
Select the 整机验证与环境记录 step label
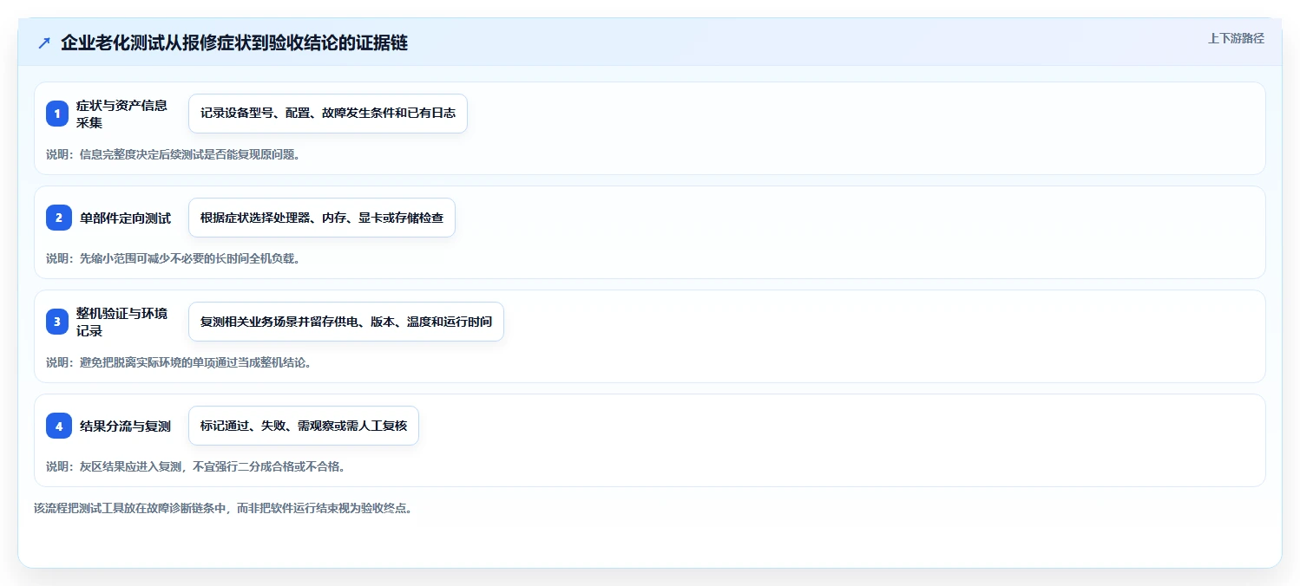coord(121,322)
